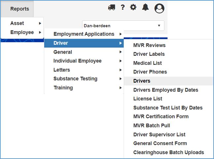Select Clearinghouse Batch Uploads
Screen dimensions: 214x159
coord(168,152)
